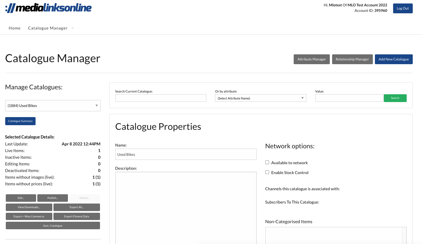Viewport: 422px width, 244px height.
Task: Click the Add New Catalogue button
Action: coord(393,59)
